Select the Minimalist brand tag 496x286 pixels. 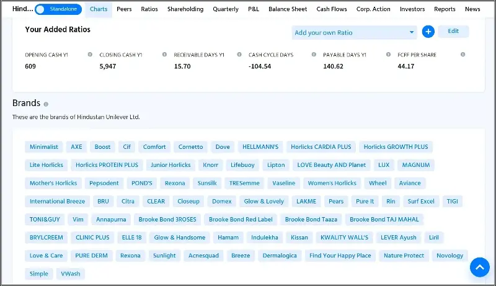pos(43,147)
